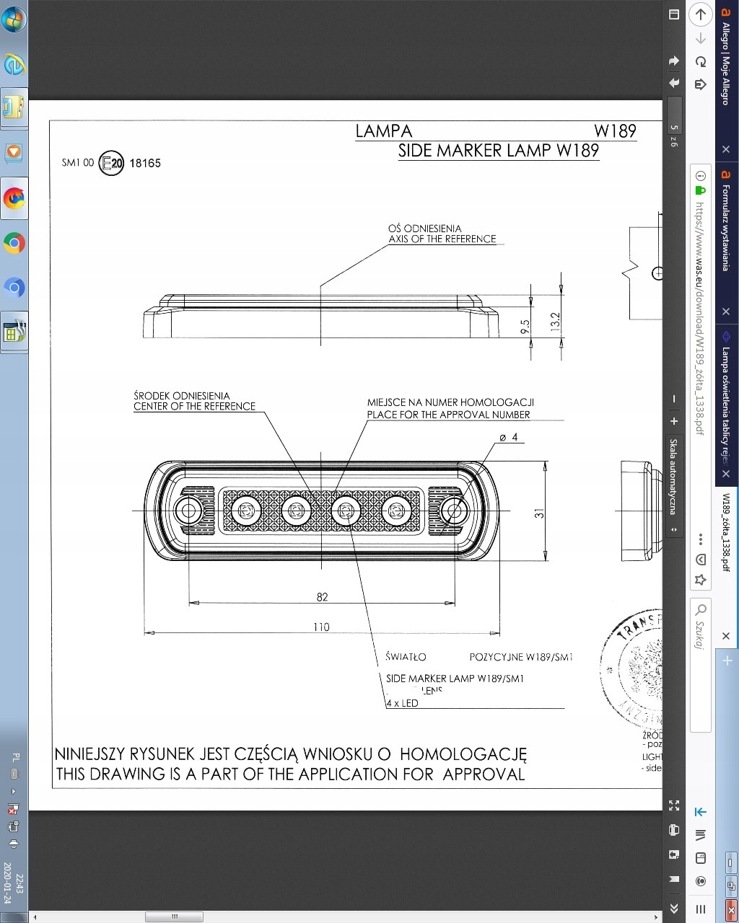Zoom in the PDF with plus button

click(x=674, y=421)
